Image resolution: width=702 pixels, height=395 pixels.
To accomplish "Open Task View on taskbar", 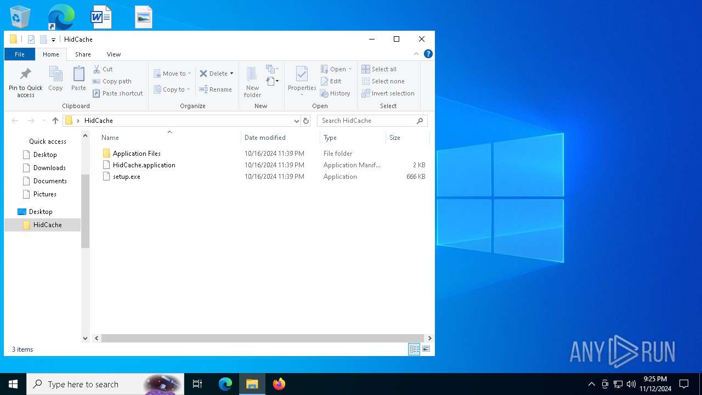I will tap(197, 384).
